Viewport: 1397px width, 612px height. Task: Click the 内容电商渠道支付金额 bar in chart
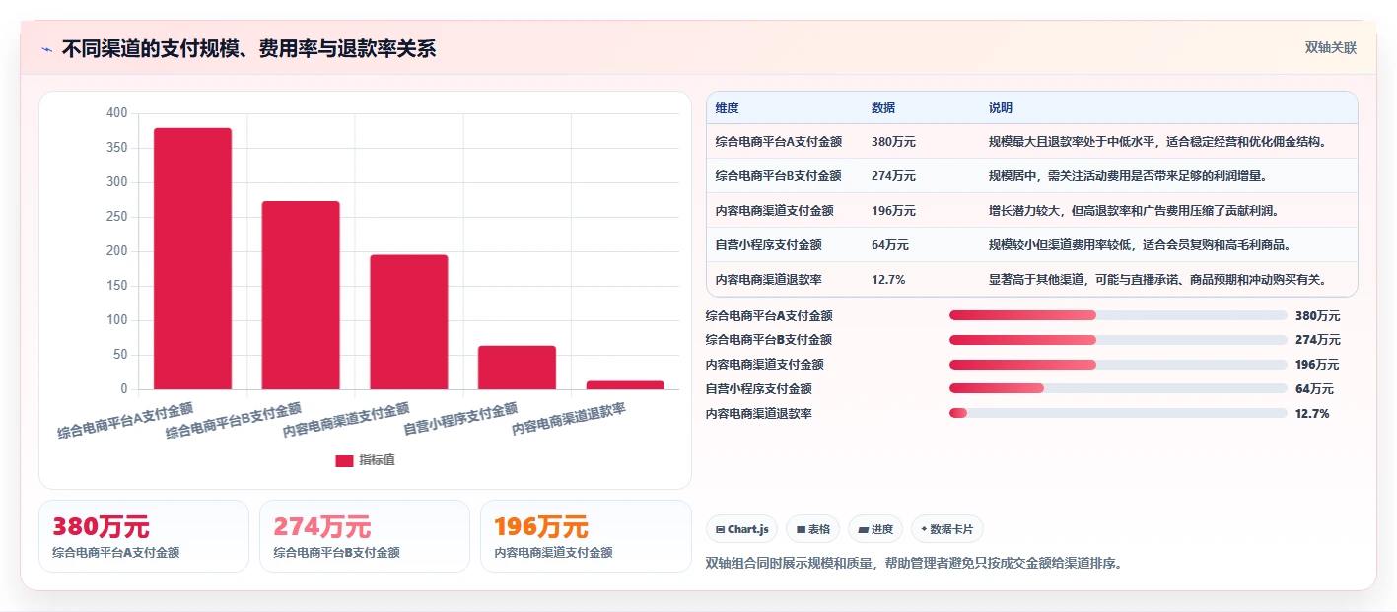pyautogui.click(x=409, y=322)
